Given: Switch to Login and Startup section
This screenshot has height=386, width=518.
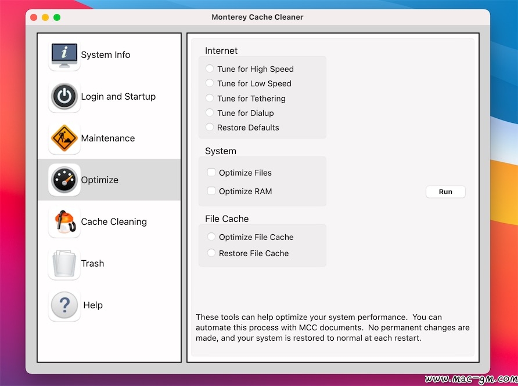Looking at the screenshot, I should [x=118, y=96].
